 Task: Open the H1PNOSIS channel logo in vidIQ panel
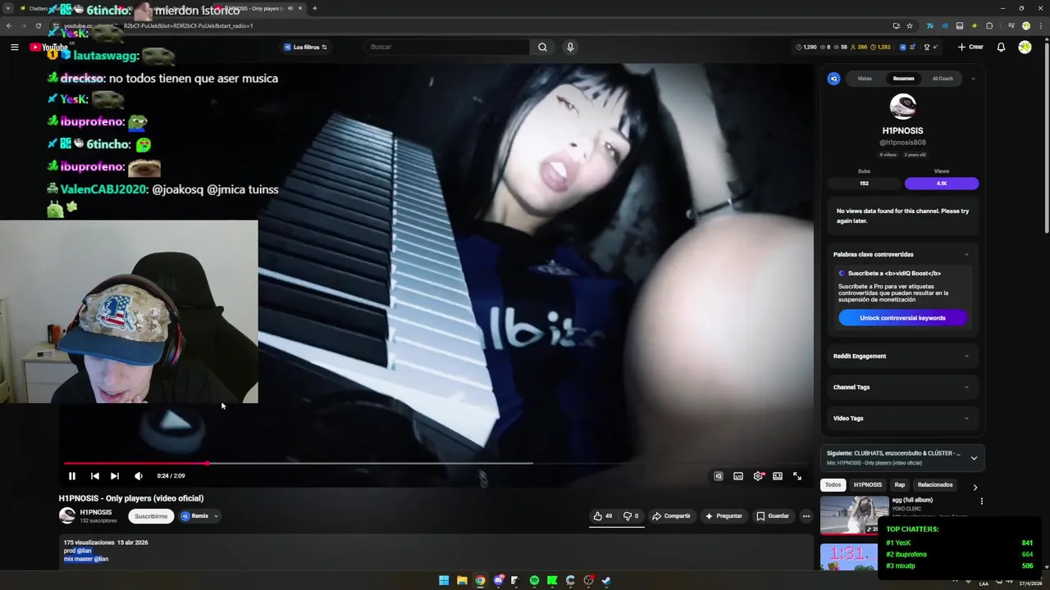(902, 107)
